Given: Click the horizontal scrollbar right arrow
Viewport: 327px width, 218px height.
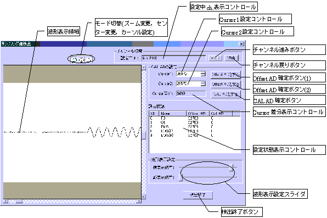Looking at the screenshot, I should [139, 201].
